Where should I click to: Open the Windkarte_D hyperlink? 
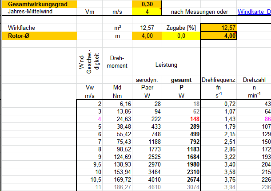click(254, 12)
